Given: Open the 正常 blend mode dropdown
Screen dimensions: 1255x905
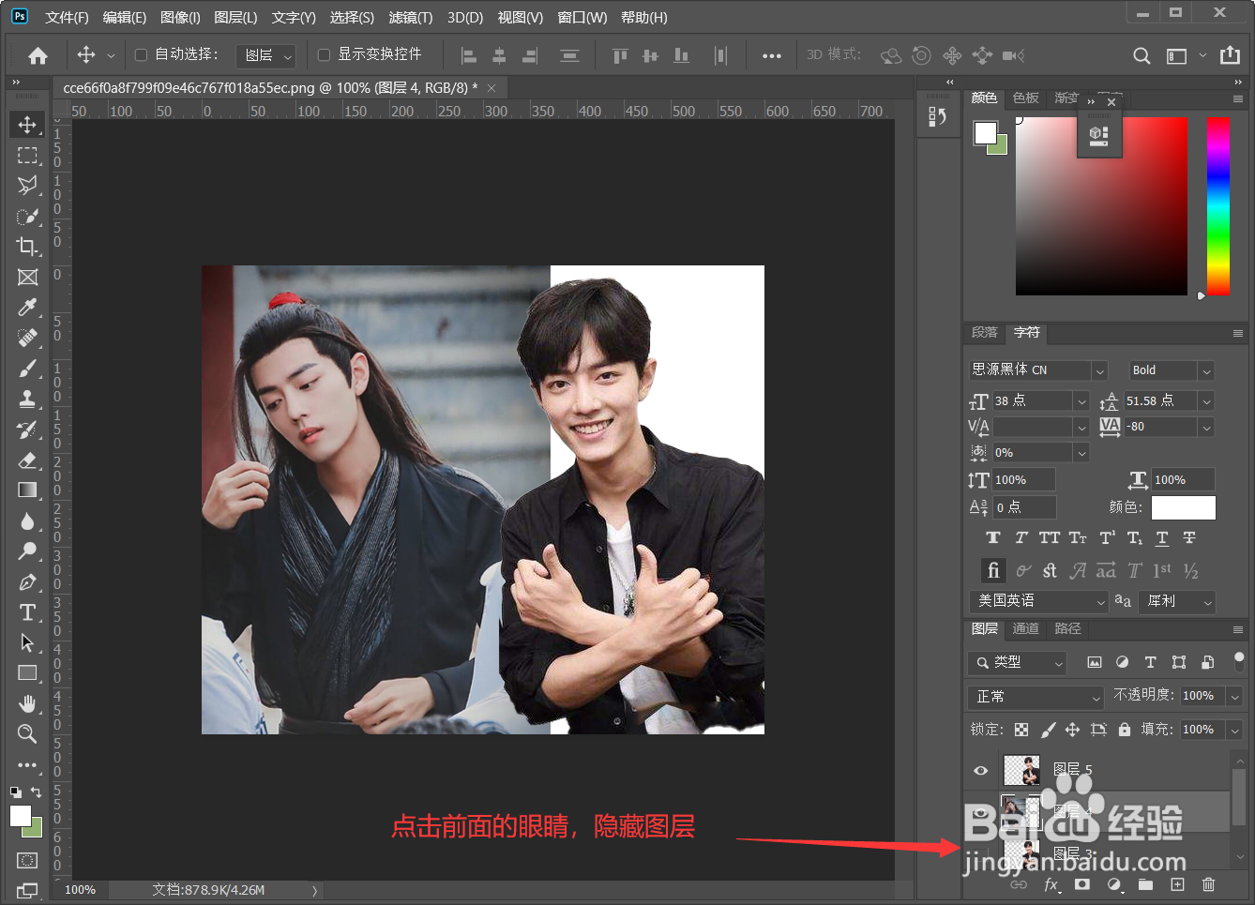Looking at the screenshot, I should click(1036, 697).
